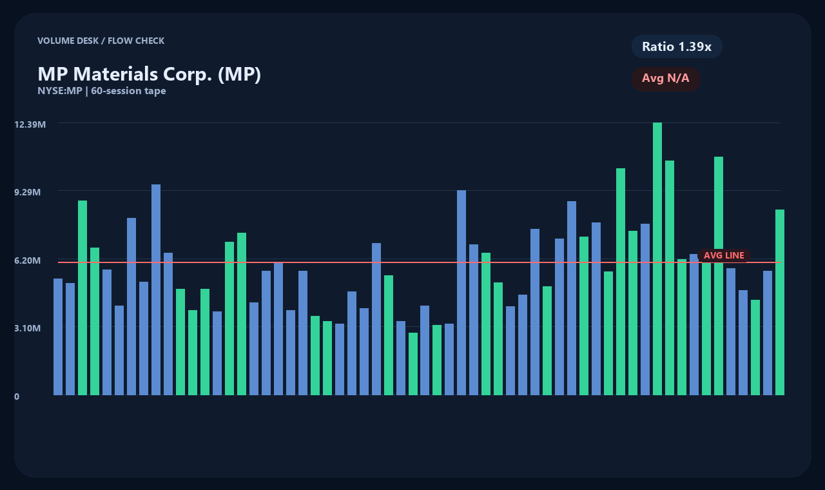Click the 0 axis label
The height and width of the screenshot is (490, 825).
click(x=17, y=397)
